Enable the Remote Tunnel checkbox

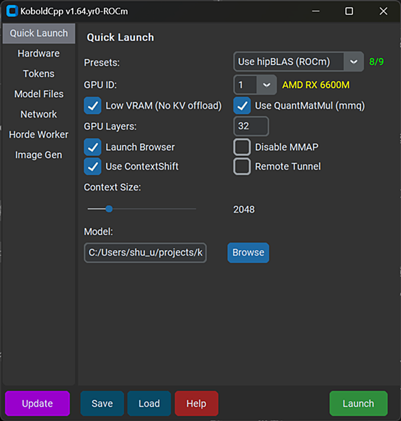[x=242, y=167]
